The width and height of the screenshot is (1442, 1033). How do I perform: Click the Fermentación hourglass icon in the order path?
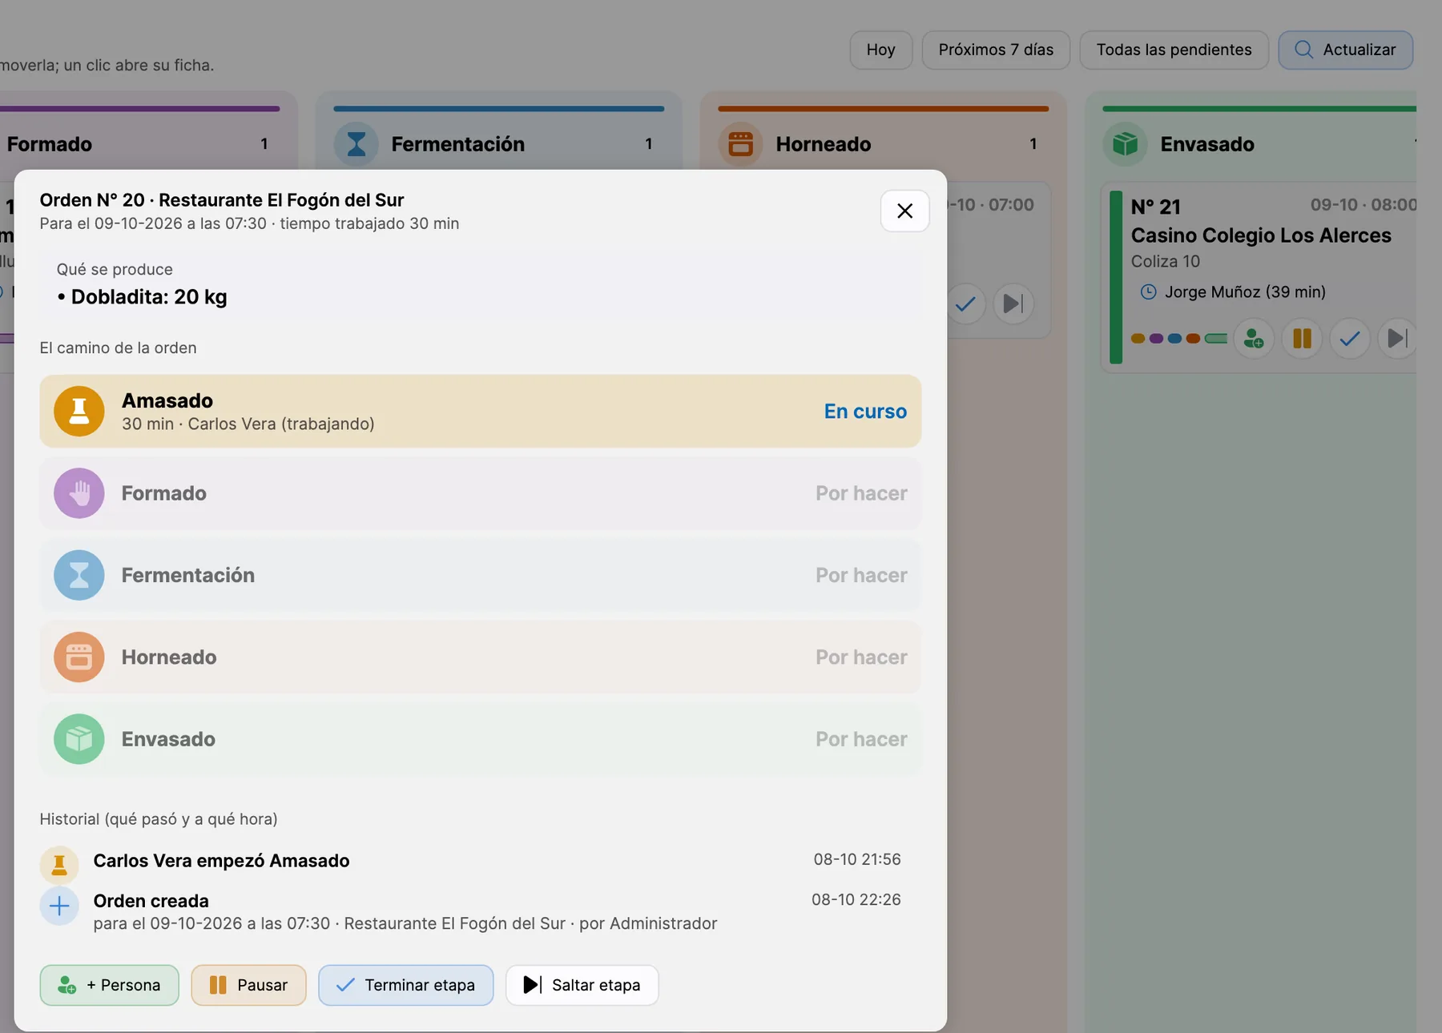point(79,575)
